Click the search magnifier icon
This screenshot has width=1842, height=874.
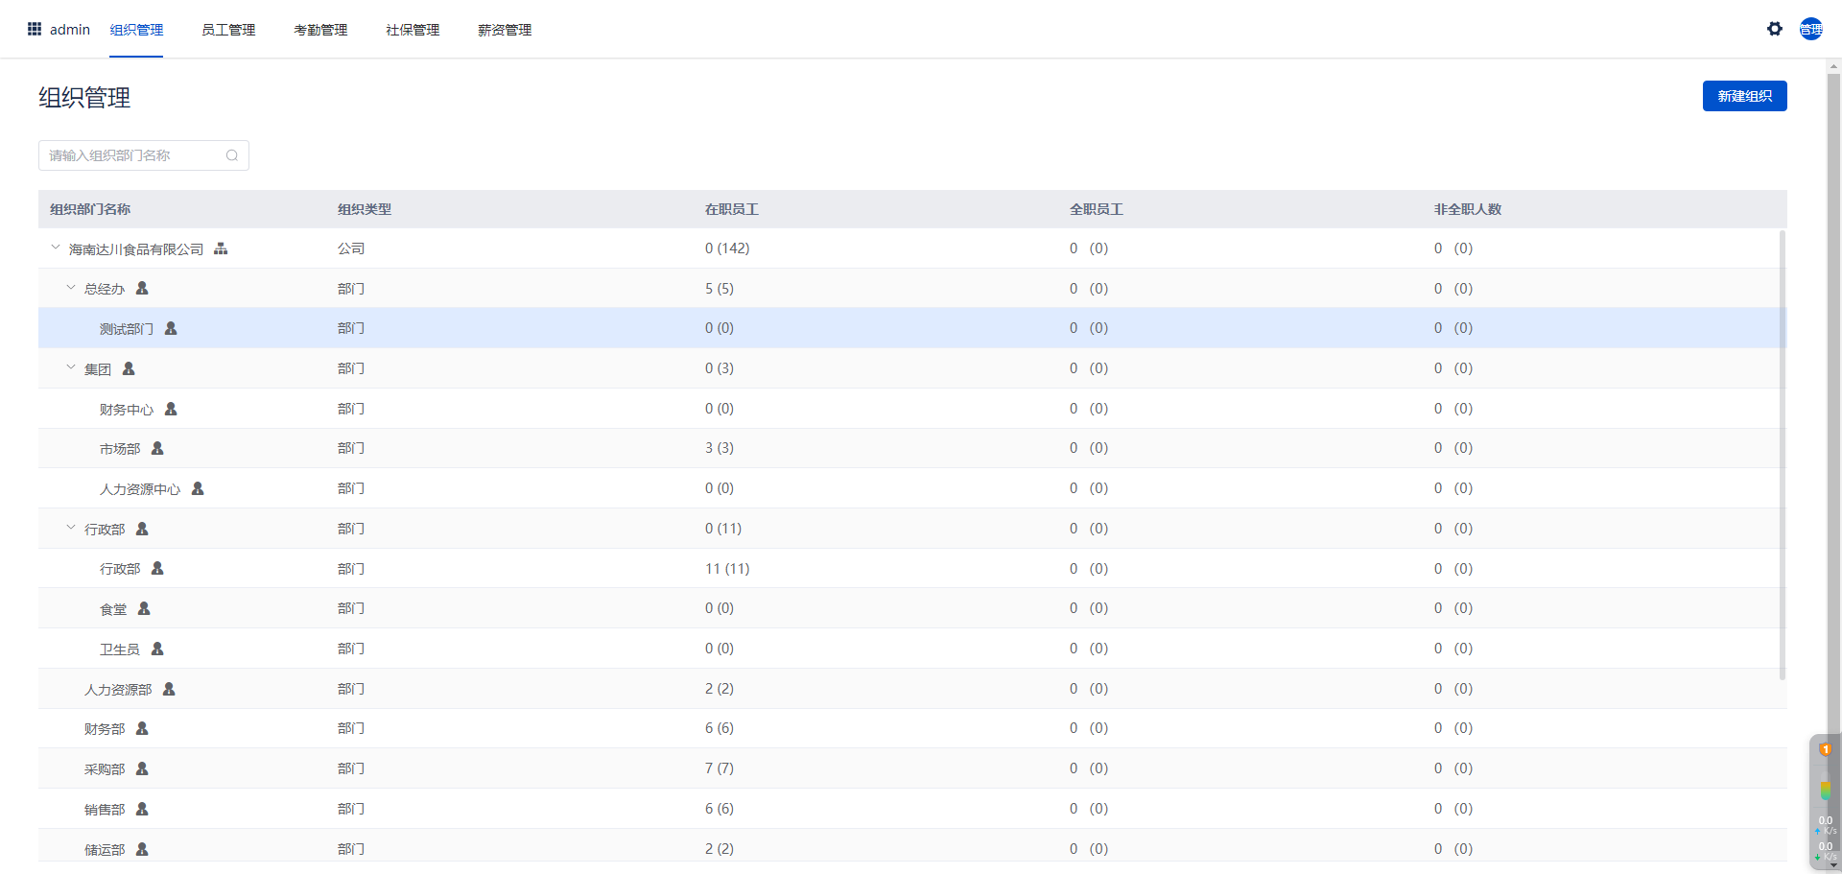click(x=232, y=155)
